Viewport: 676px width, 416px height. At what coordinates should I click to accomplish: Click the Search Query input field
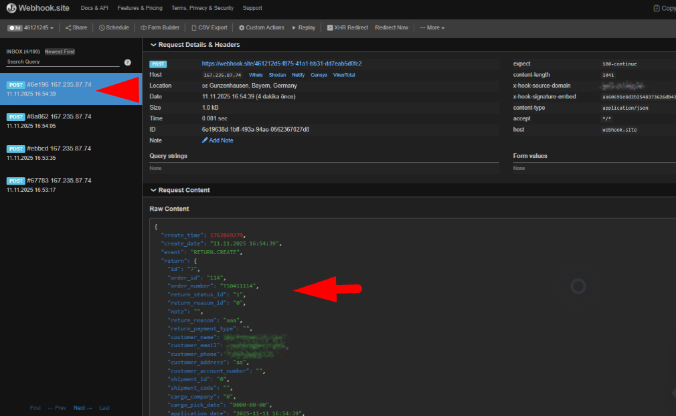(60, 62)
